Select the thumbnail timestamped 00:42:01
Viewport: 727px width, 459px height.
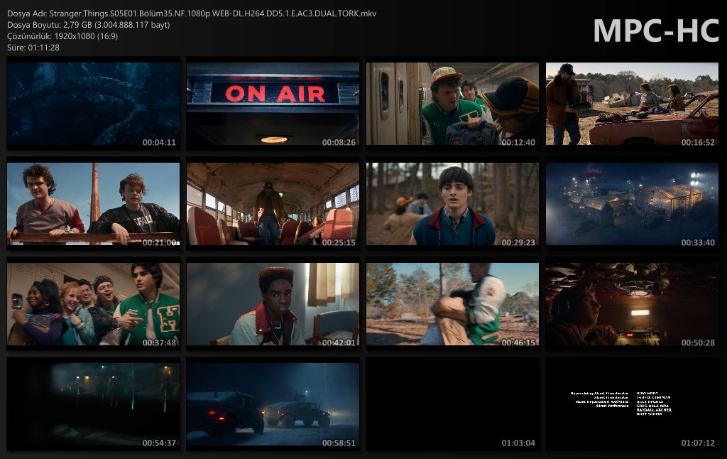click(x=273, y=304)
